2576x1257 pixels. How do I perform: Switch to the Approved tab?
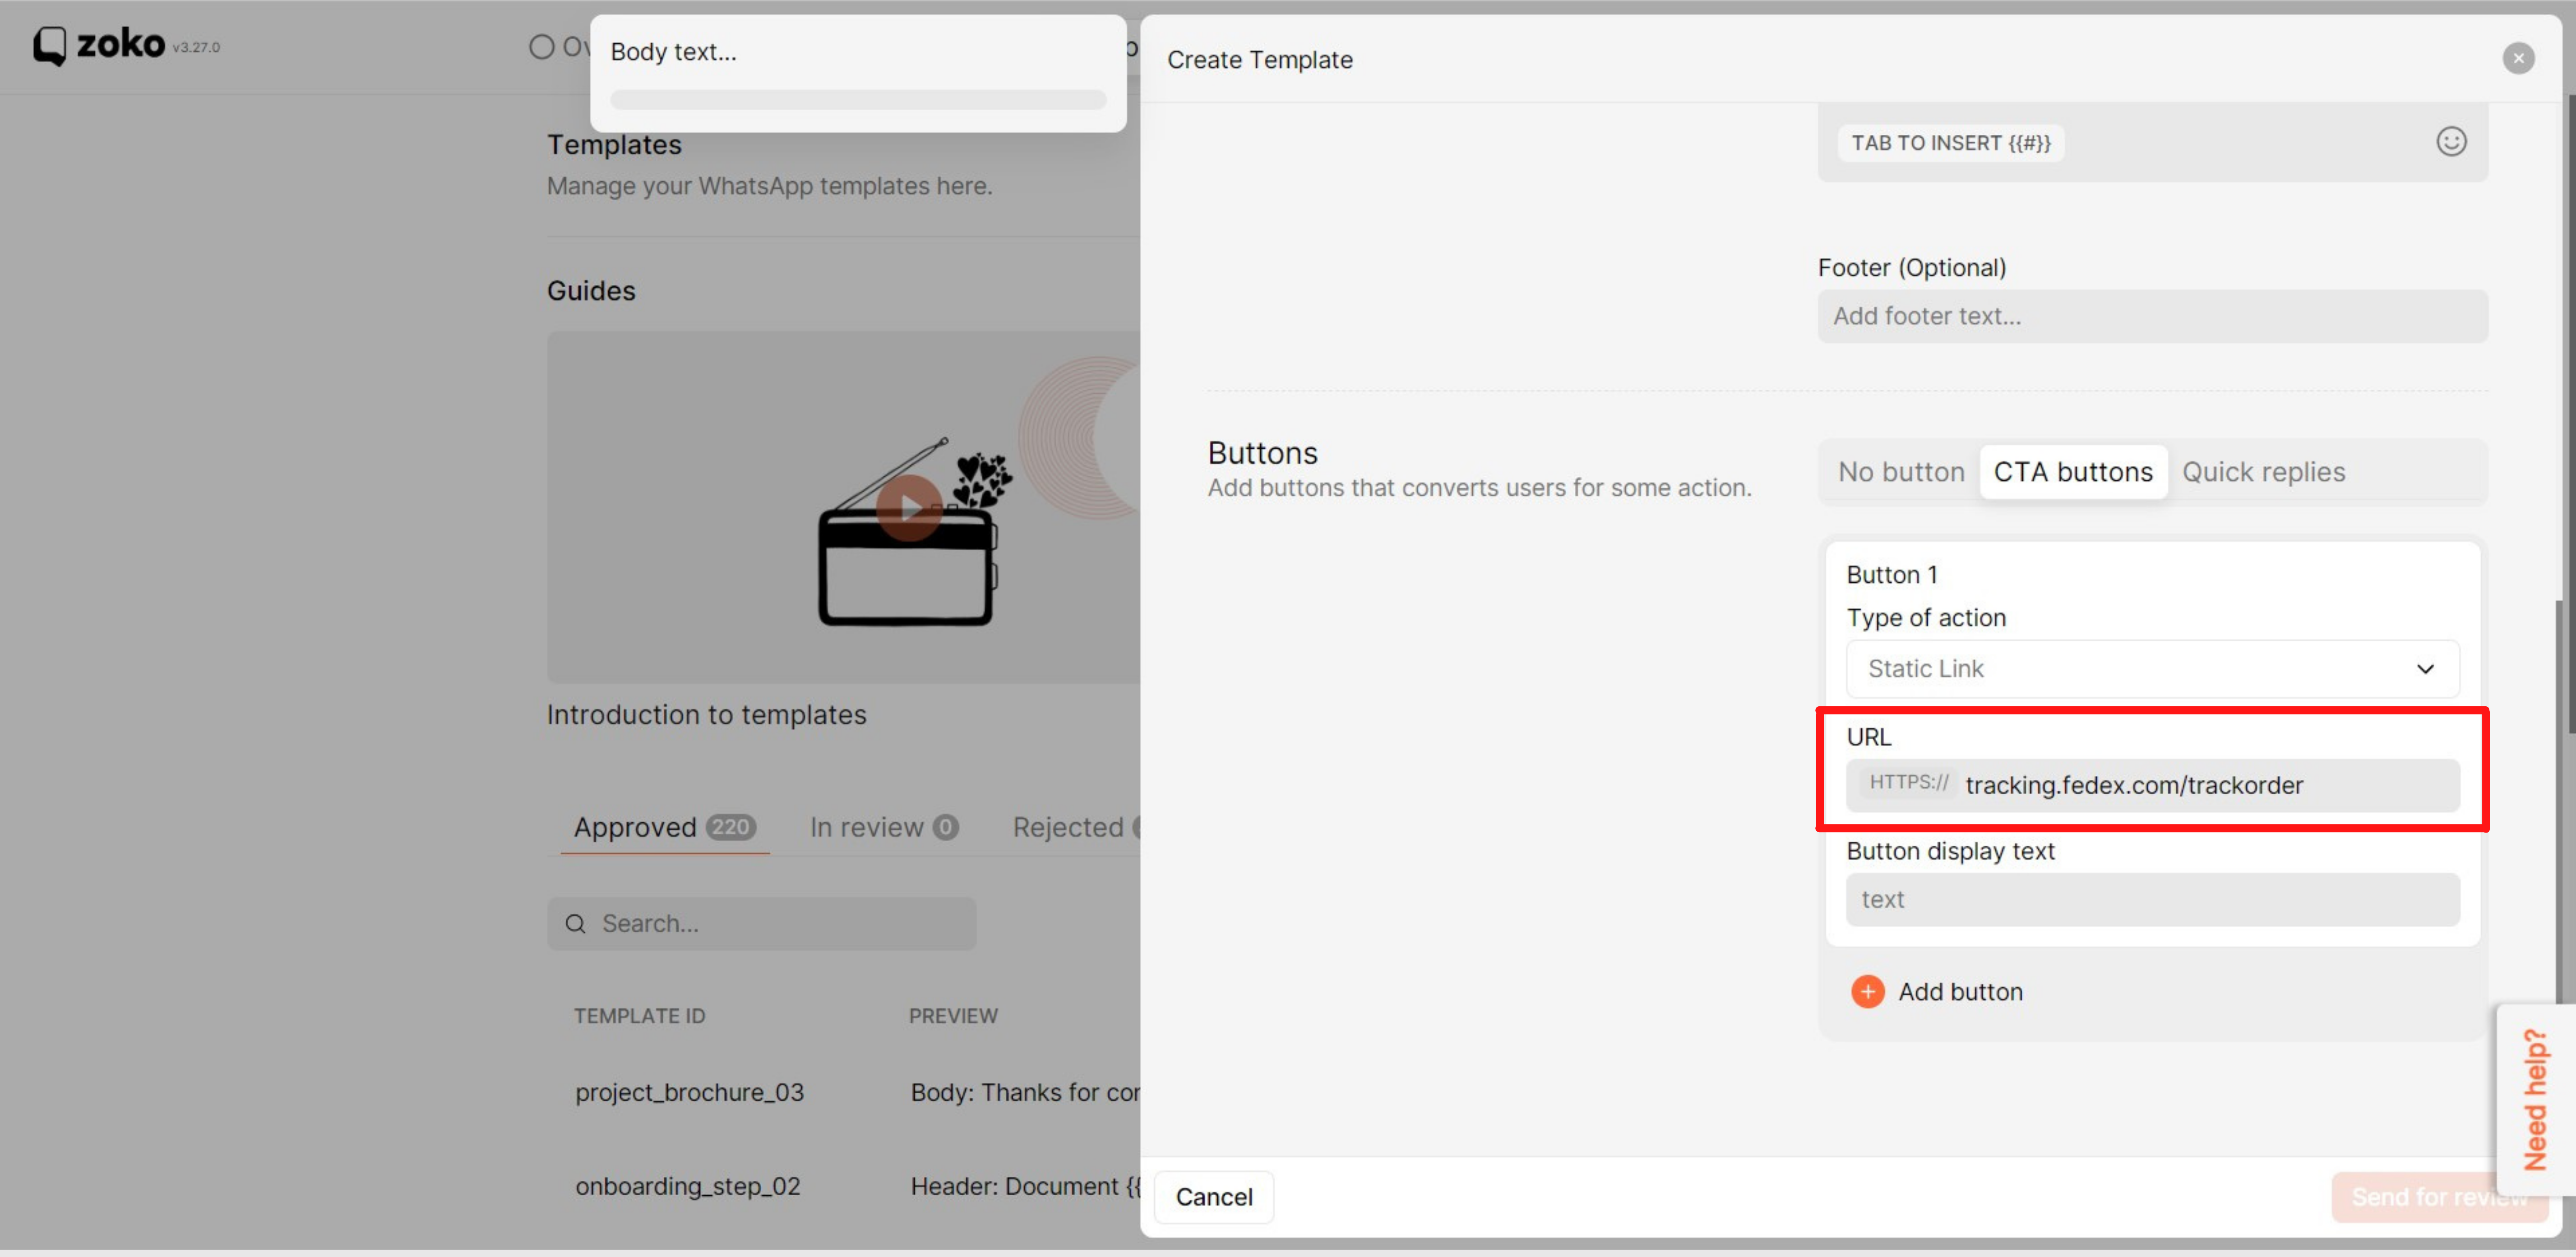pyautogui.click(x=664, y=827)
